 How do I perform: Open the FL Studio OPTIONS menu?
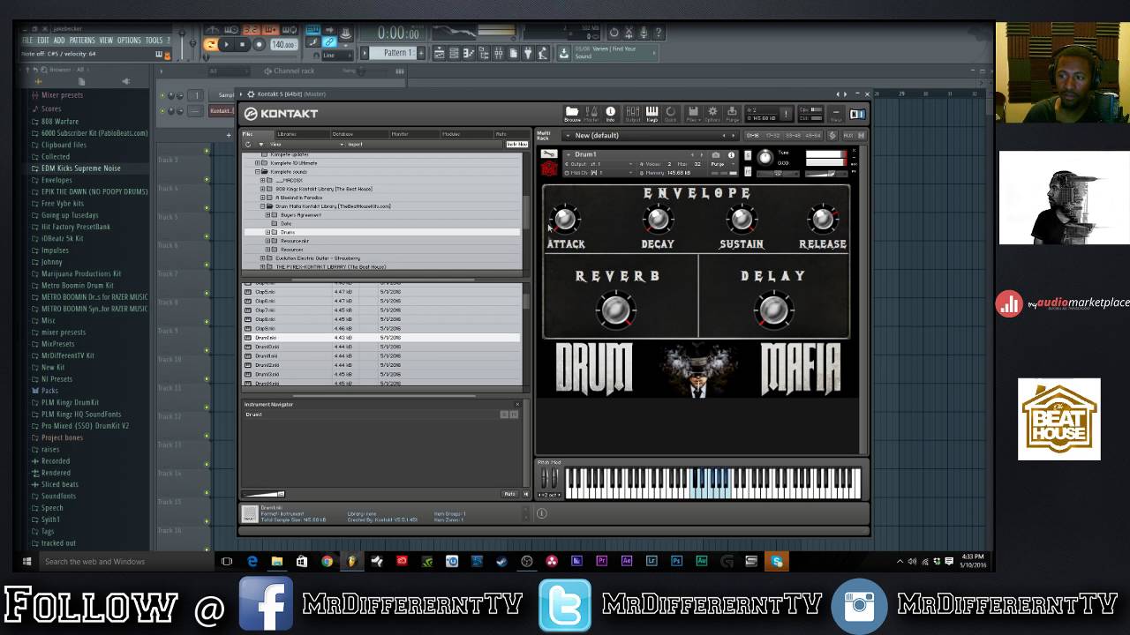129,40
